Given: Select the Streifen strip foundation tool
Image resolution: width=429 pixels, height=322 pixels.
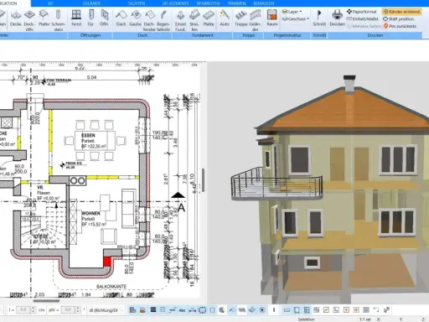Looking at the screenshot, I should (x=194, y=20).
